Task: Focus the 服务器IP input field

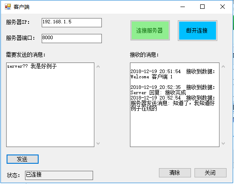Action: 72,22
